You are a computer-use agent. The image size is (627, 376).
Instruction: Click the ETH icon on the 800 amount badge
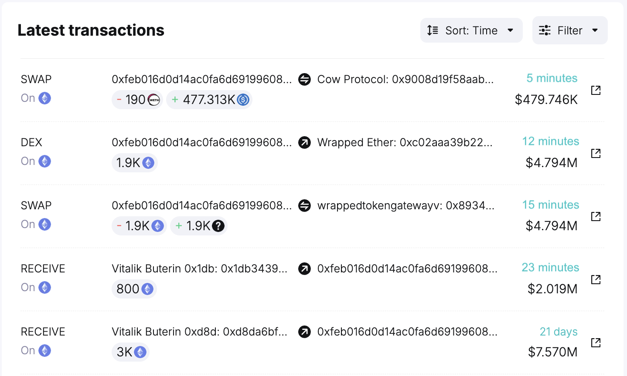click(x=147, y=289)
